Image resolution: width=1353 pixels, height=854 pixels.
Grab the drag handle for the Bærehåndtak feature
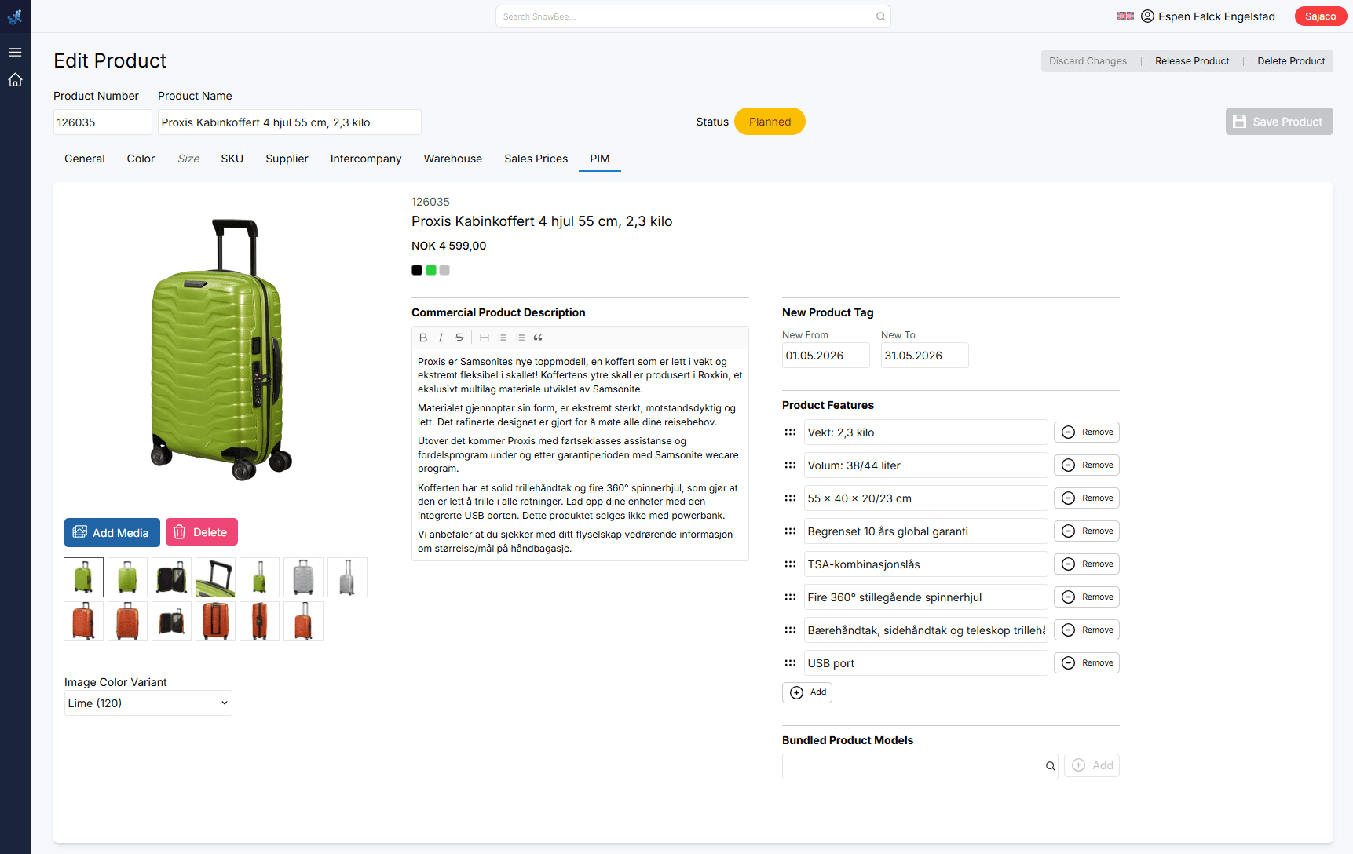[790, 630]
